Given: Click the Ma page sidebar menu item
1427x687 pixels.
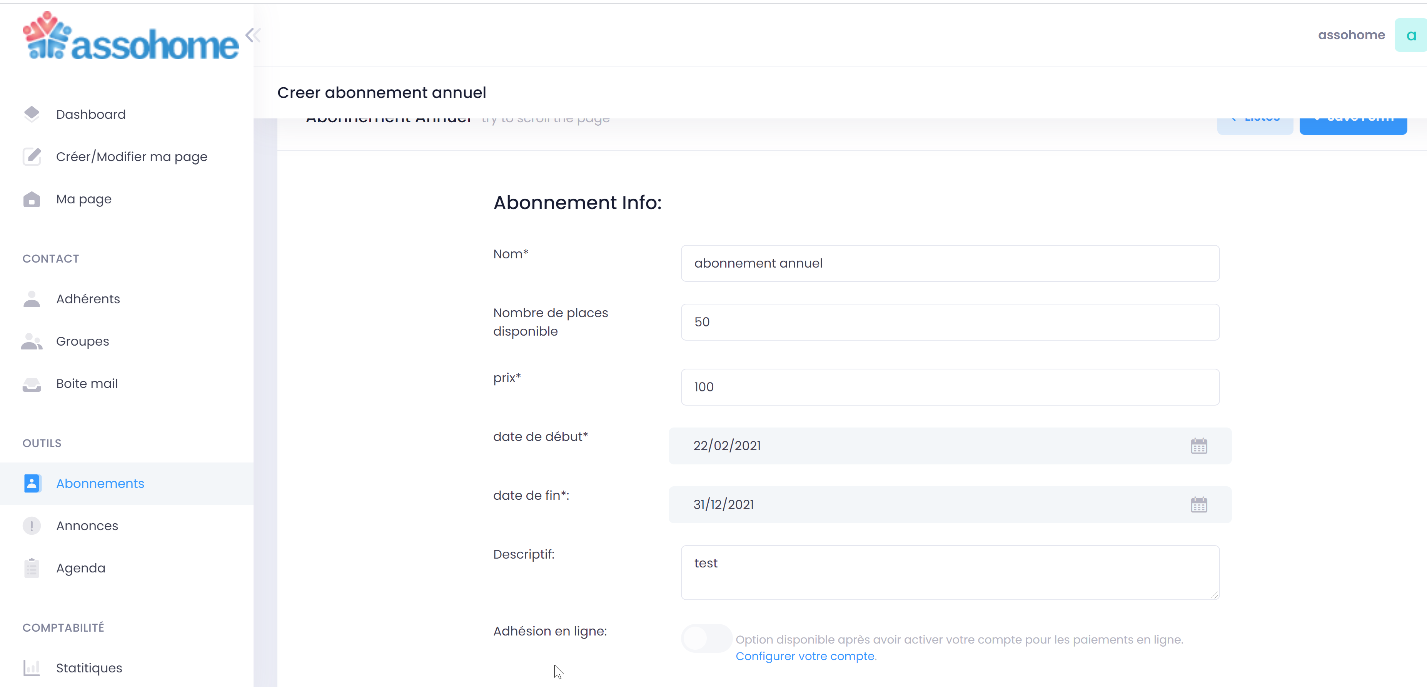Looking at the screenshot, I should pyautogui.click(x=84, y=198).
